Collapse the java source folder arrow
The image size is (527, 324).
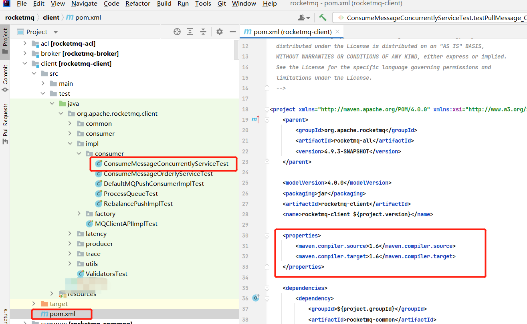coord(52,103)
